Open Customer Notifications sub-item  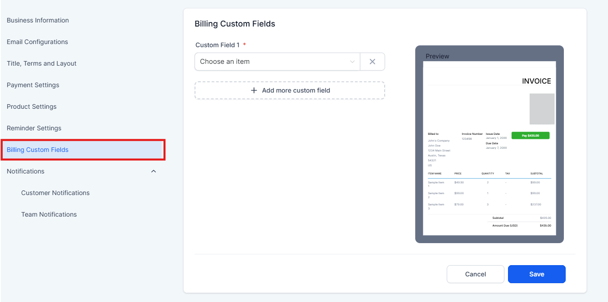(55, 193)
